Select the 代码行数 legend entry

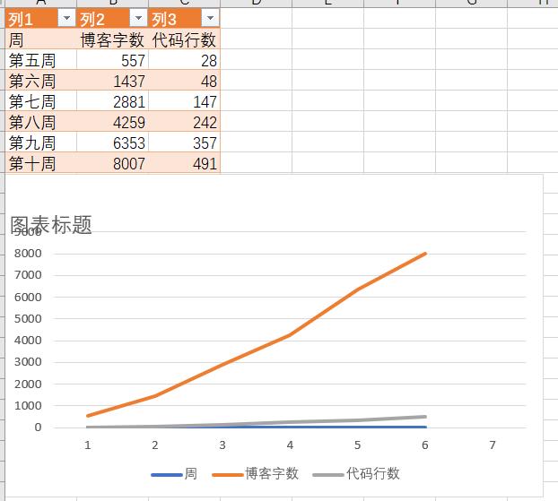[x=356, y=473]
